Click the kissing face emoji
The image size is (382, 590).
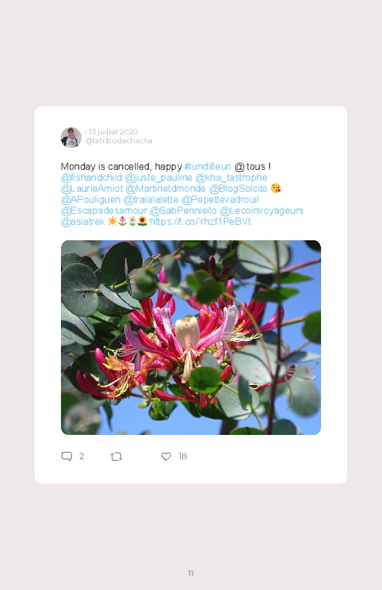coord(276,188)
